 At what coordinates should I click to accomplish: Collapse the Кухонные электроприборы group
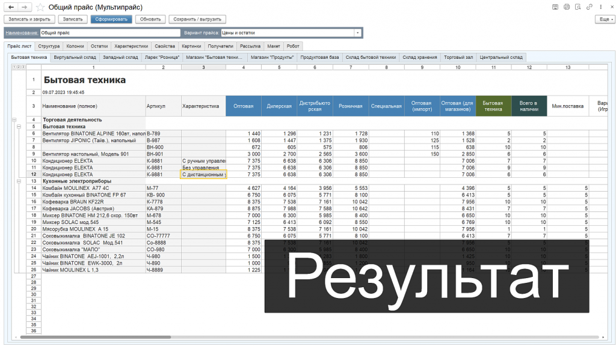tap(19, 181)
